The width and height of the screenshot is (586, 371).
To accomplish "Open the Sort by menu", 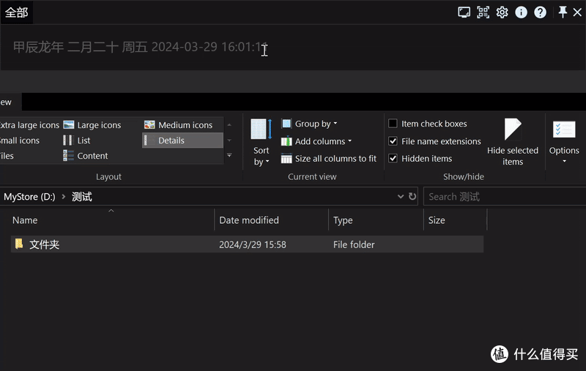I will (262, 142).
